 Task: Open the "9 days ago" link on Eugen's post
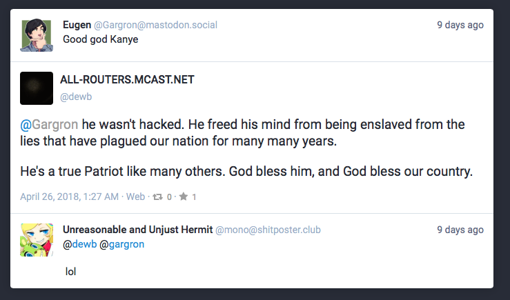pyautogui.click(x=460, y=25)
